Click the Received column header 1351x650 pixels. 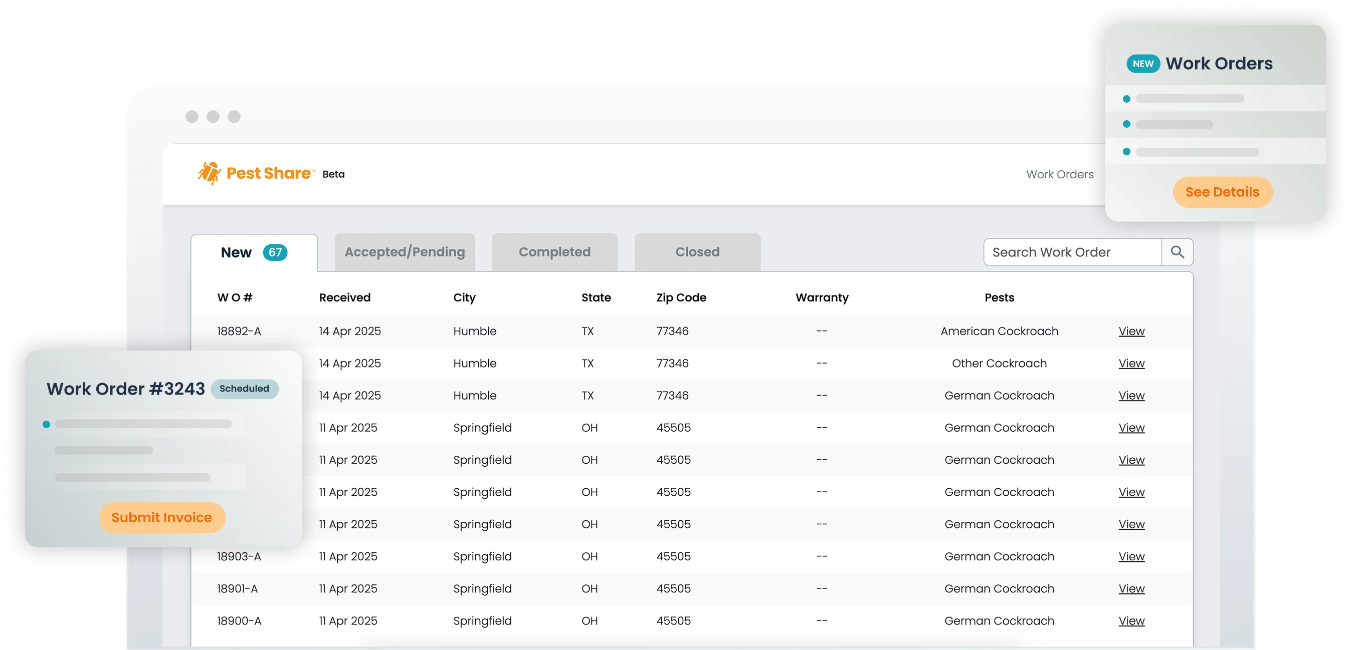344,297
